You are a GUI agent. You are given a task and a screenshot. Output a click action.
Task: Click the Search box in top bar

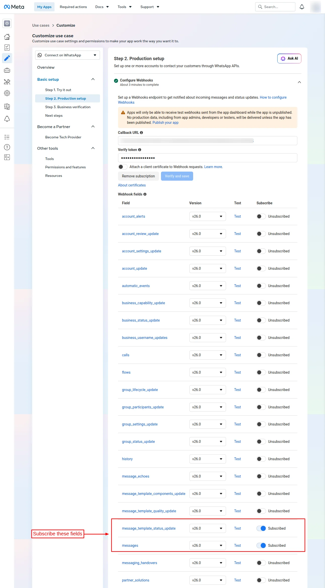click(x=275, y=7)
